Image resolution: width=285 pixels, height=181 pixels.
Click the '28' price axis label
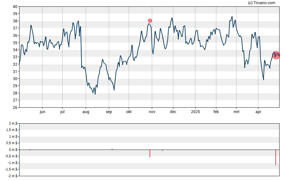(x=15, y=93)
